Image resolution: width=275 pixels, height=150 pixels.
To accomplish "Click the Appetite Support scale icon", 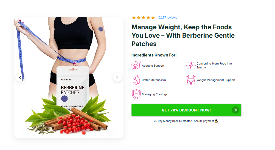I will click(x=136, y=65).
